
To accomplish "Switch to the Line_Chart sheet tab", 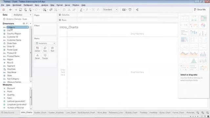I will pos(71,112).
